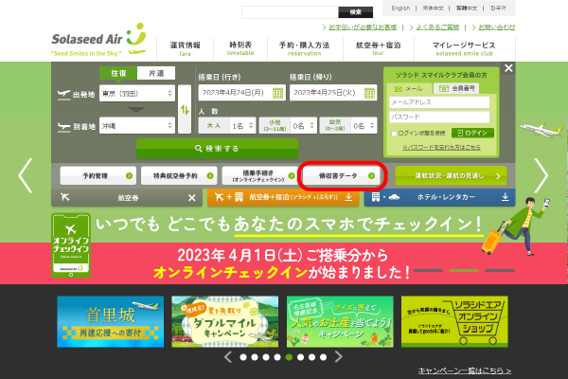Open 領収書データ button

[x=342, y=176]
